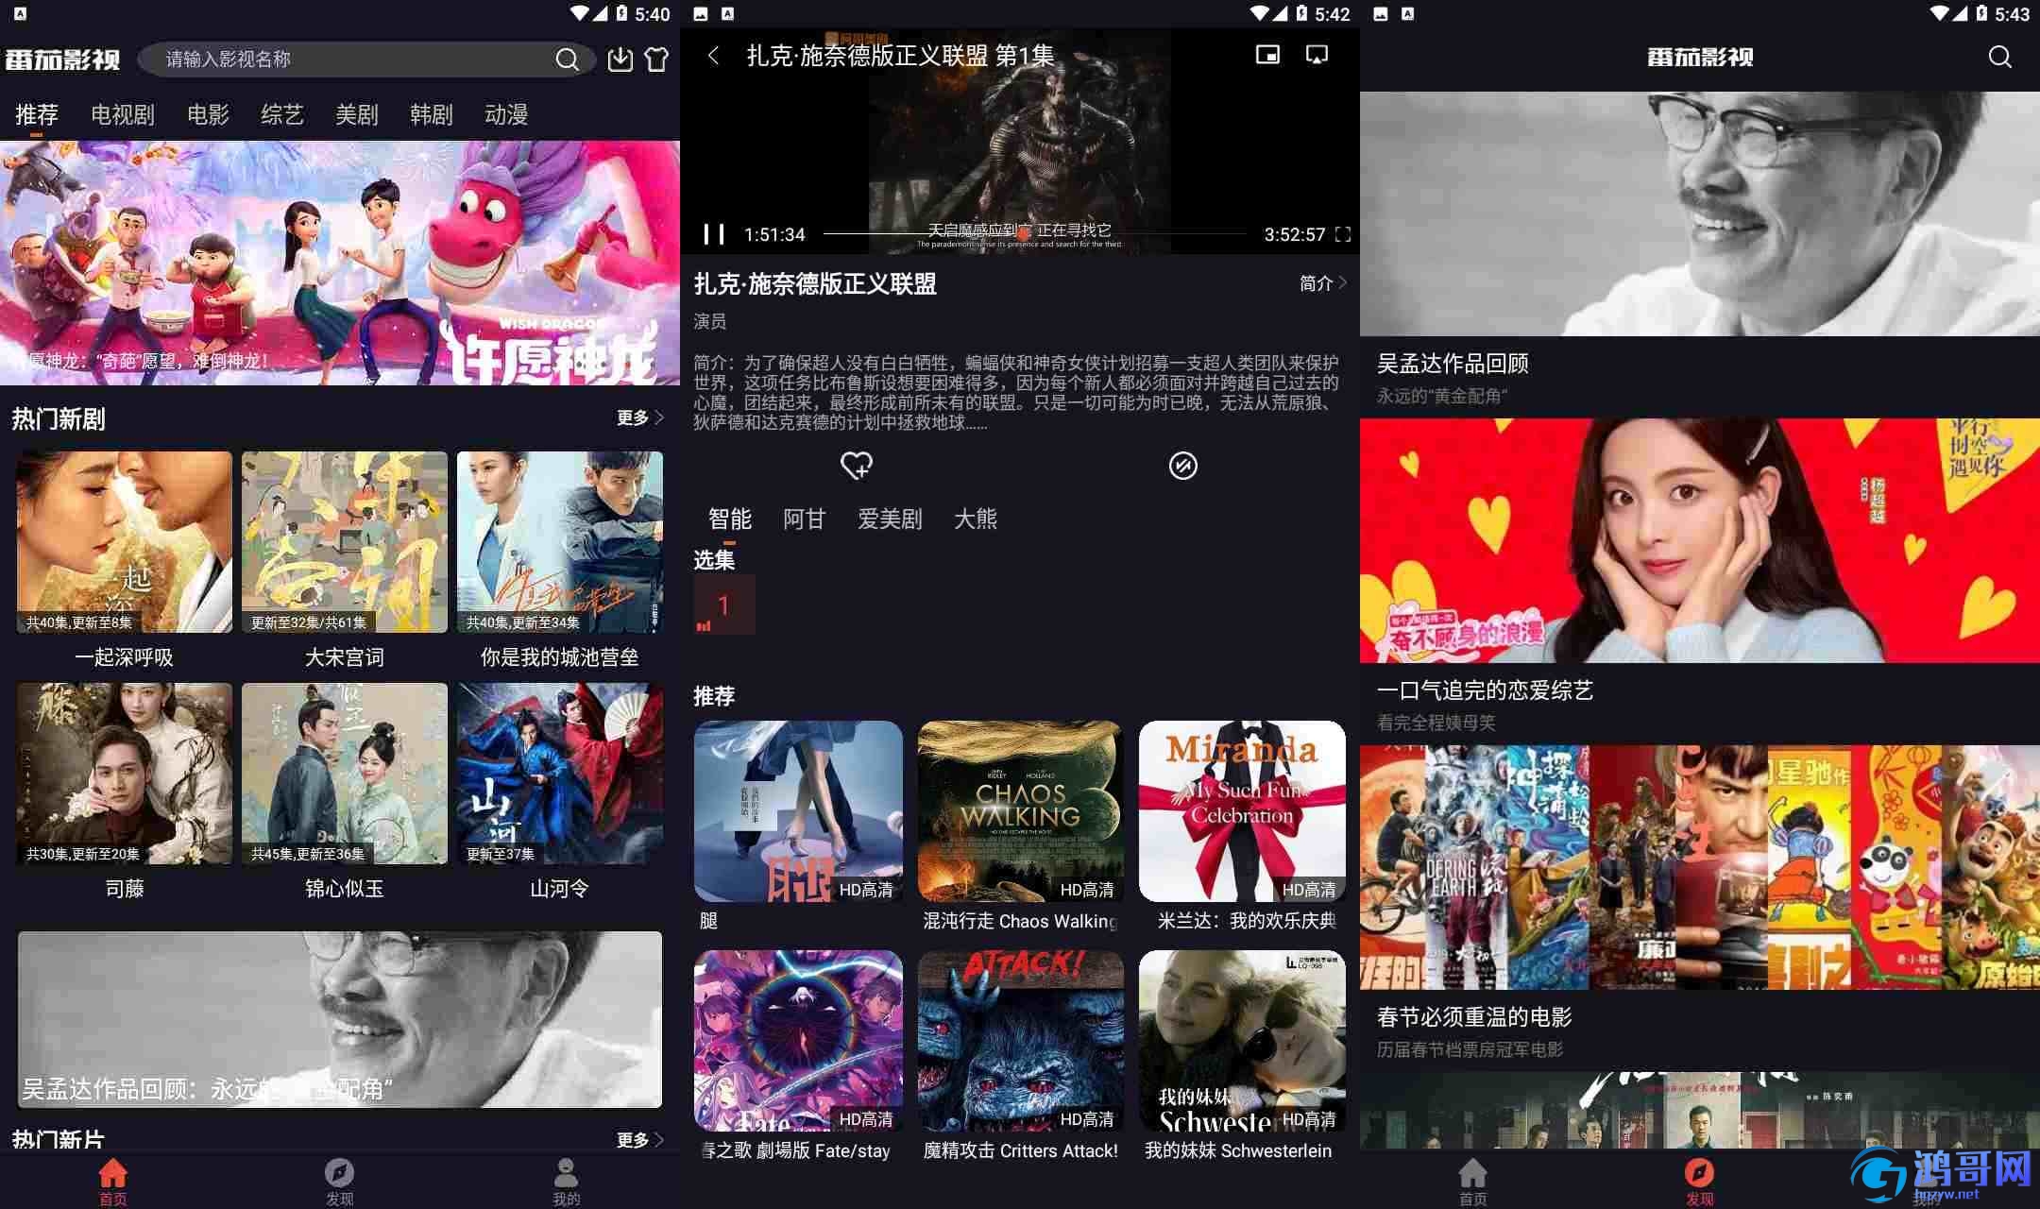The height and width of the screenshot is (1209, 2040).
Task: Open the 我的 profile tab icon
Action: pos(566,1181)
